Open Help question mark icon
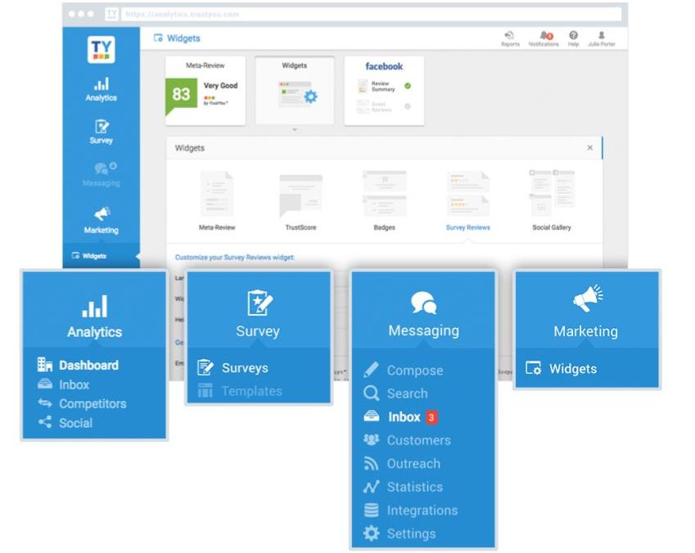The image size is (695, 553). [x=573, y=38]
